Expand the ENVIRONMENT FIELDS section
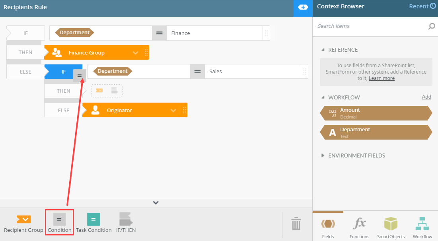438x241 pixels. point(323,155)
